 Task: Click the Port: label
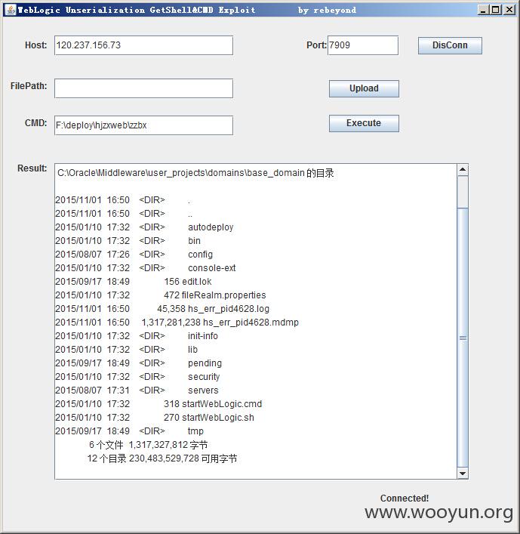point(316,45)
